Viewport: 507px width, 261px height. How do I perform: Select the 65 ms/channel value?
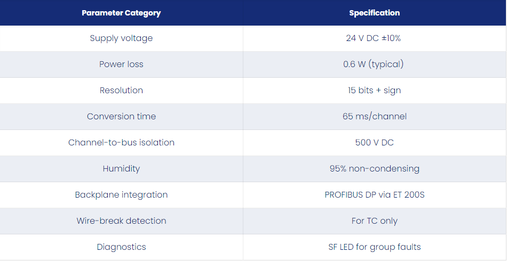[375, 117]
